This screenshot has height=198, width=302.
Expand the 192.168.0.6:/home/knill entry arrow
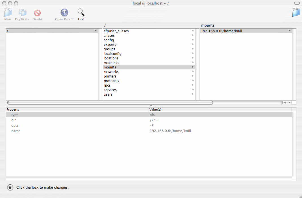pyautogui.click(x=290, y=31)
